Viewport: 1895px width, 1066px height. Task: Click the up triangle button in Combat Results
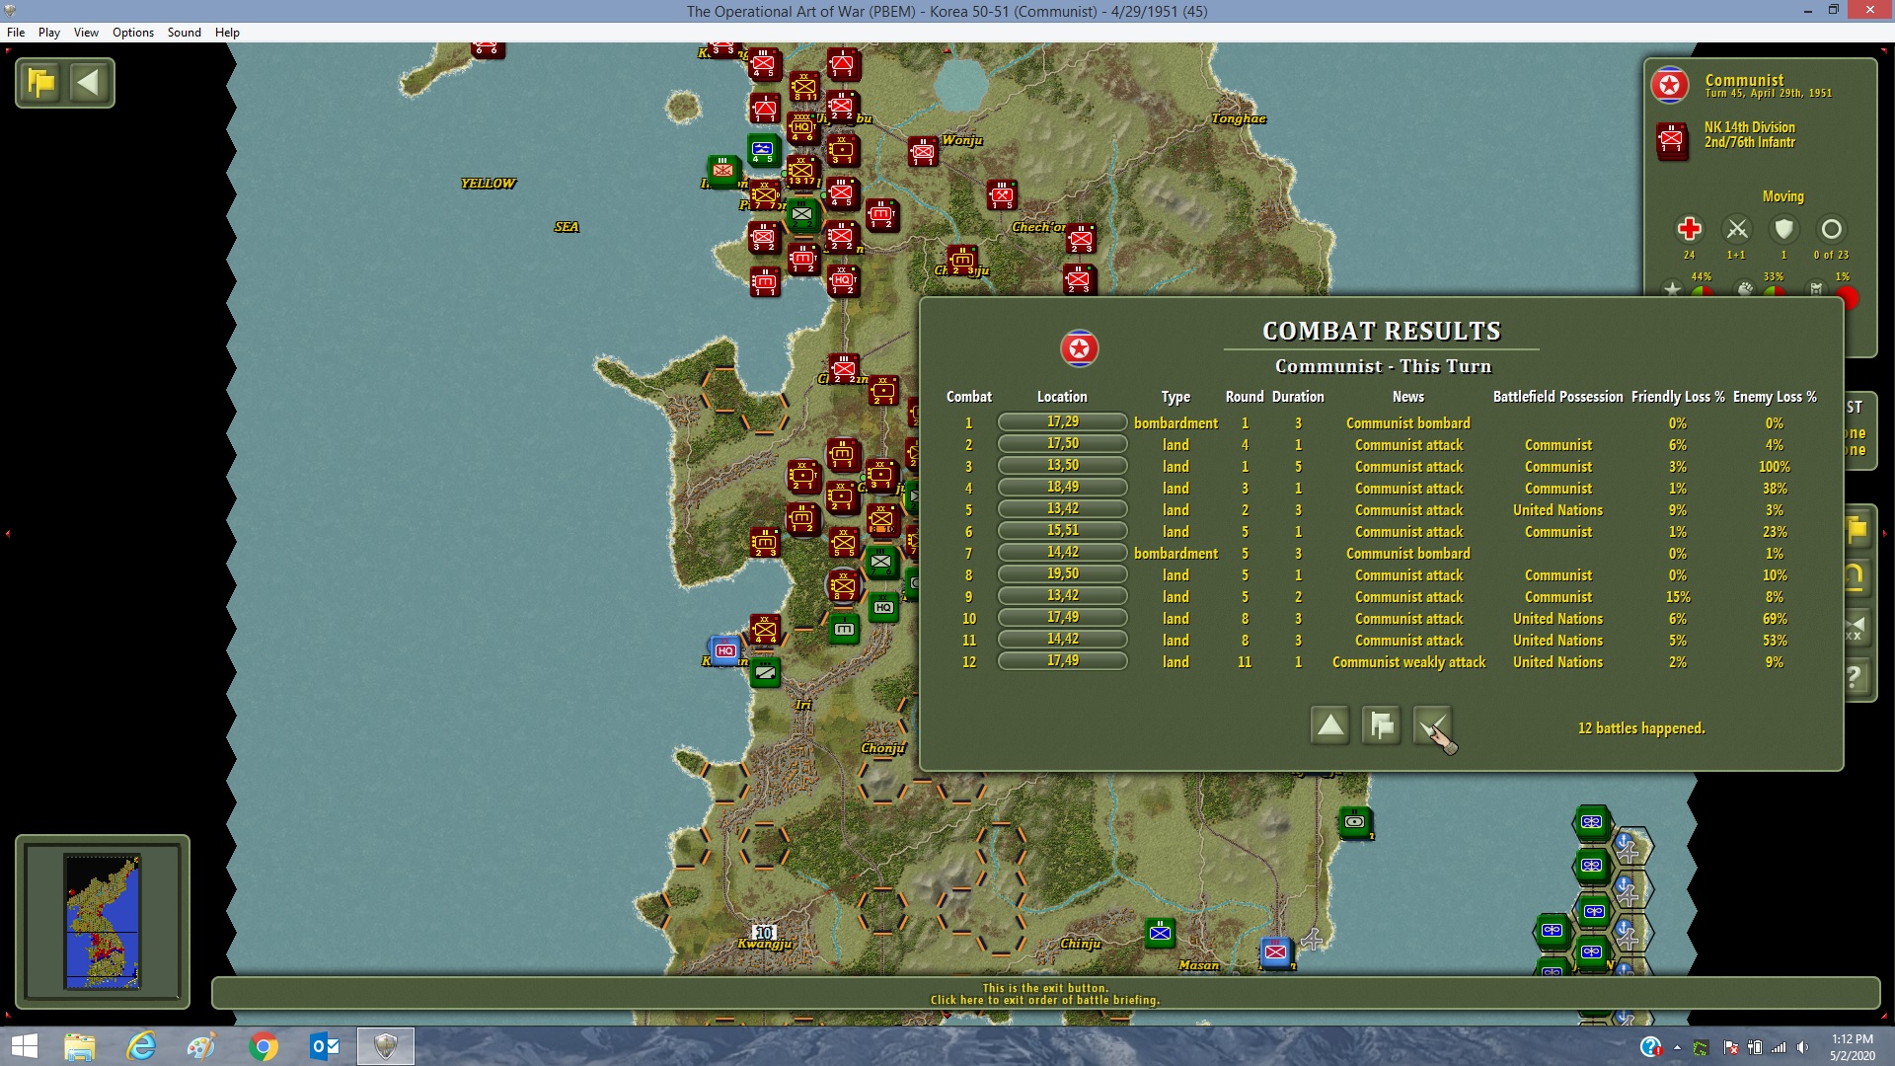click(x=1329, y=725)
